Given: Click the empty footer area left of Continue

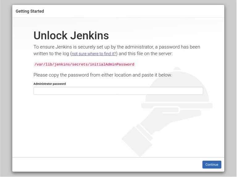Looking at the screenshot, I should 105,164.
